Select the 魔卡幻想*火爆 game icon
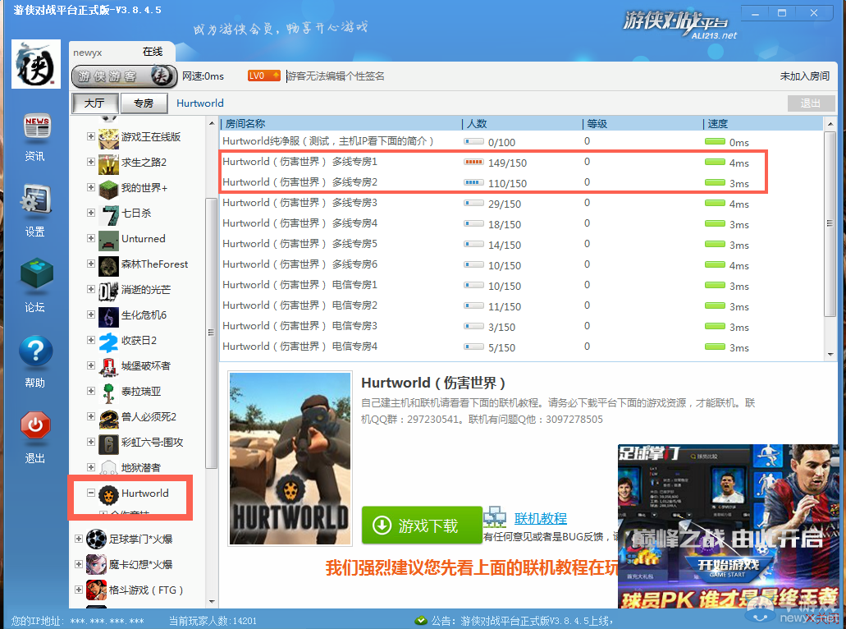Screen dimensions: 846x629 click(96, 564)
